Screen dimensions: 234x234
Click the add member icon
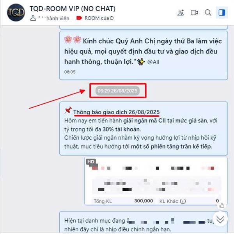coord(181,13)
